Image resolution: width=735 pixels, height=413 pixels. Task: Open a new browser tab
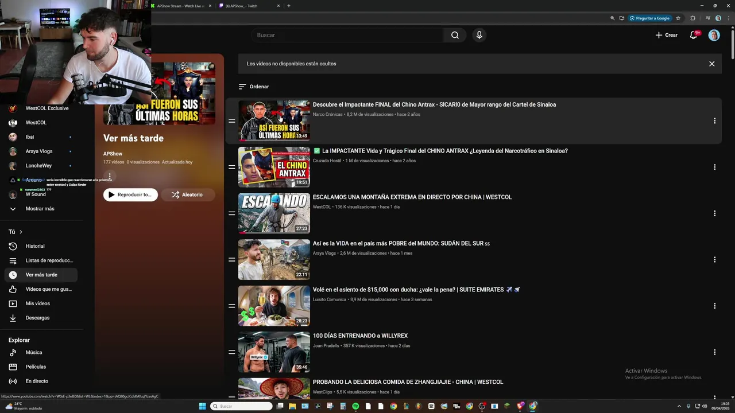click(x=288, y=6)
